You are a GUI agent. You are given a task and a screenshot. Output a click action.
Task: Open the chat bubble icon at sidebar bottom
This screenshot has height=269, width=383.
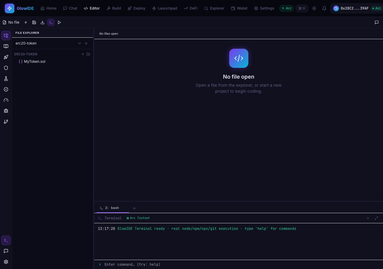coord(6,251)
